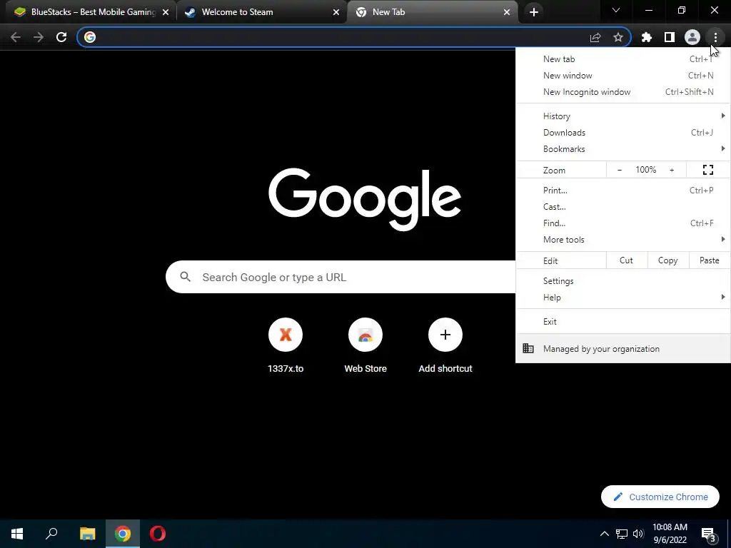This screenshot has height=548, width=731.
Task: Open a New Incognito window
Action: coord(622,92)
